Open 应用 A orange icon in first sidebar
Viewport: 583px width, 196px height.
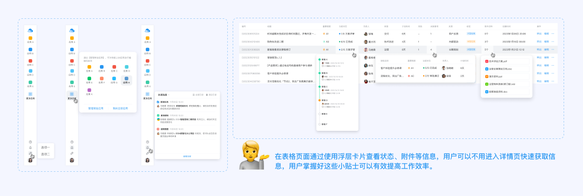click(x=30, y=38)
